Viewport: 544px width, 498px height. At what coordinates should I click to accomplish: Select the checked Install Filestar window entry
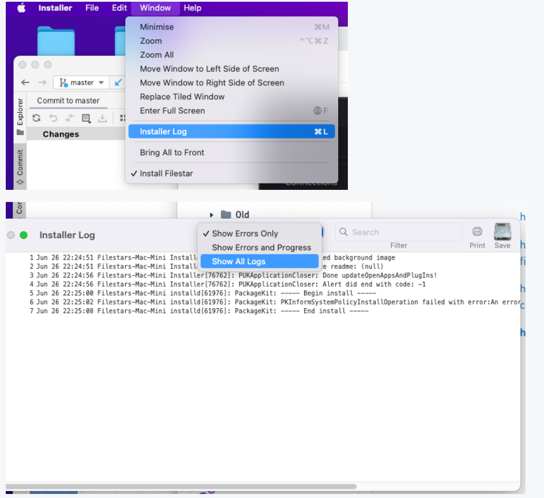tap(231, 174)
